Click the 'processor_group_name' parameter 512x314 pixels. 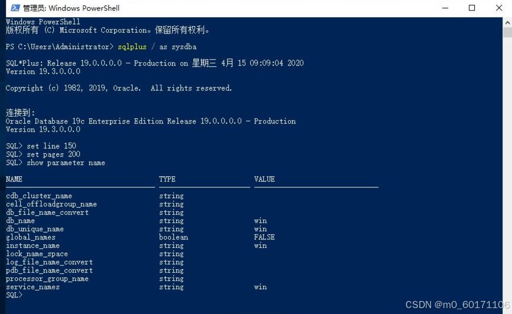pos(47,279)
